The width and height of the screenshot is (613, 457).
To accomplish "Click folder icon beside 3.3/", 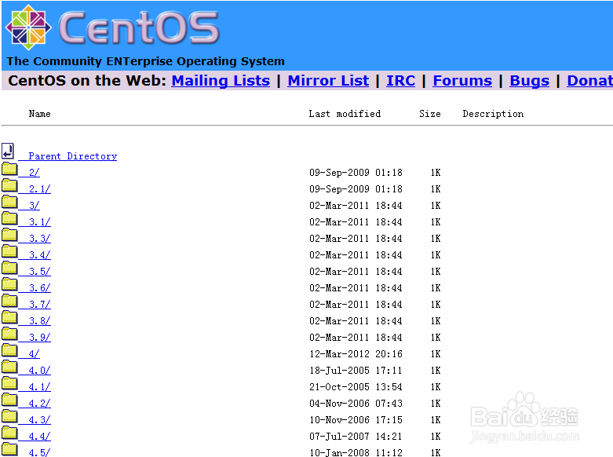I will pos(9,235).
